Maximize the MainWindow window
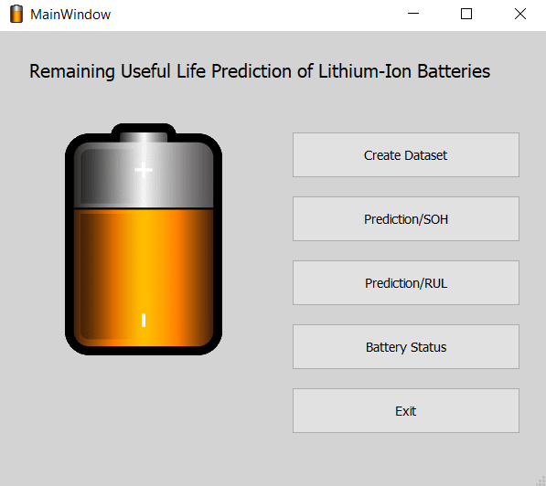546x486 pixels. (x=466, y=14)
